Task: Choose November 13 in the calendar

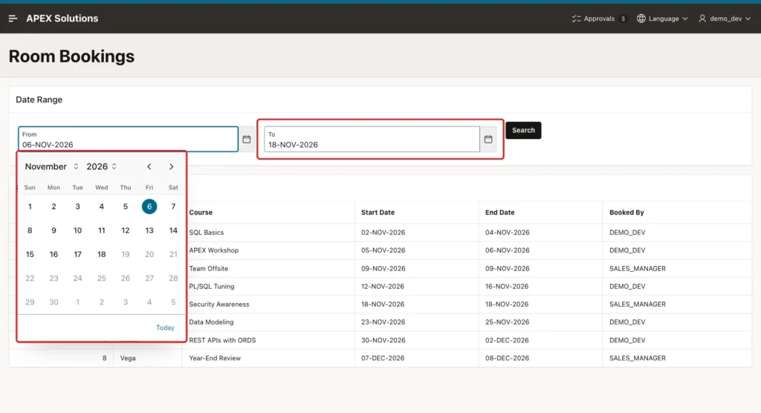Action: (149, 230)
